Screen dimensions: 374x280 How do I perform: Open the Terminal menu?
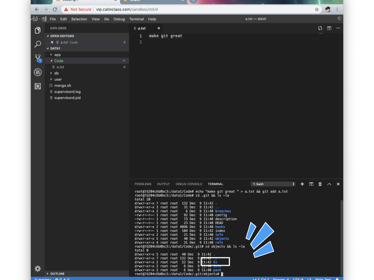[x=136, y=19]
